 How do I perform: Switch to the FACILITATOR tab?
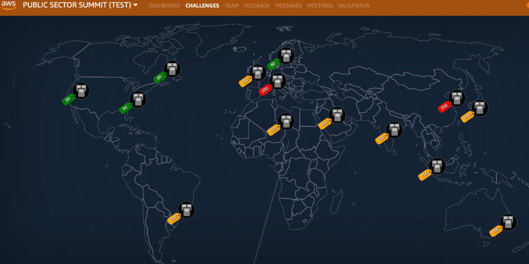(353, 6)
